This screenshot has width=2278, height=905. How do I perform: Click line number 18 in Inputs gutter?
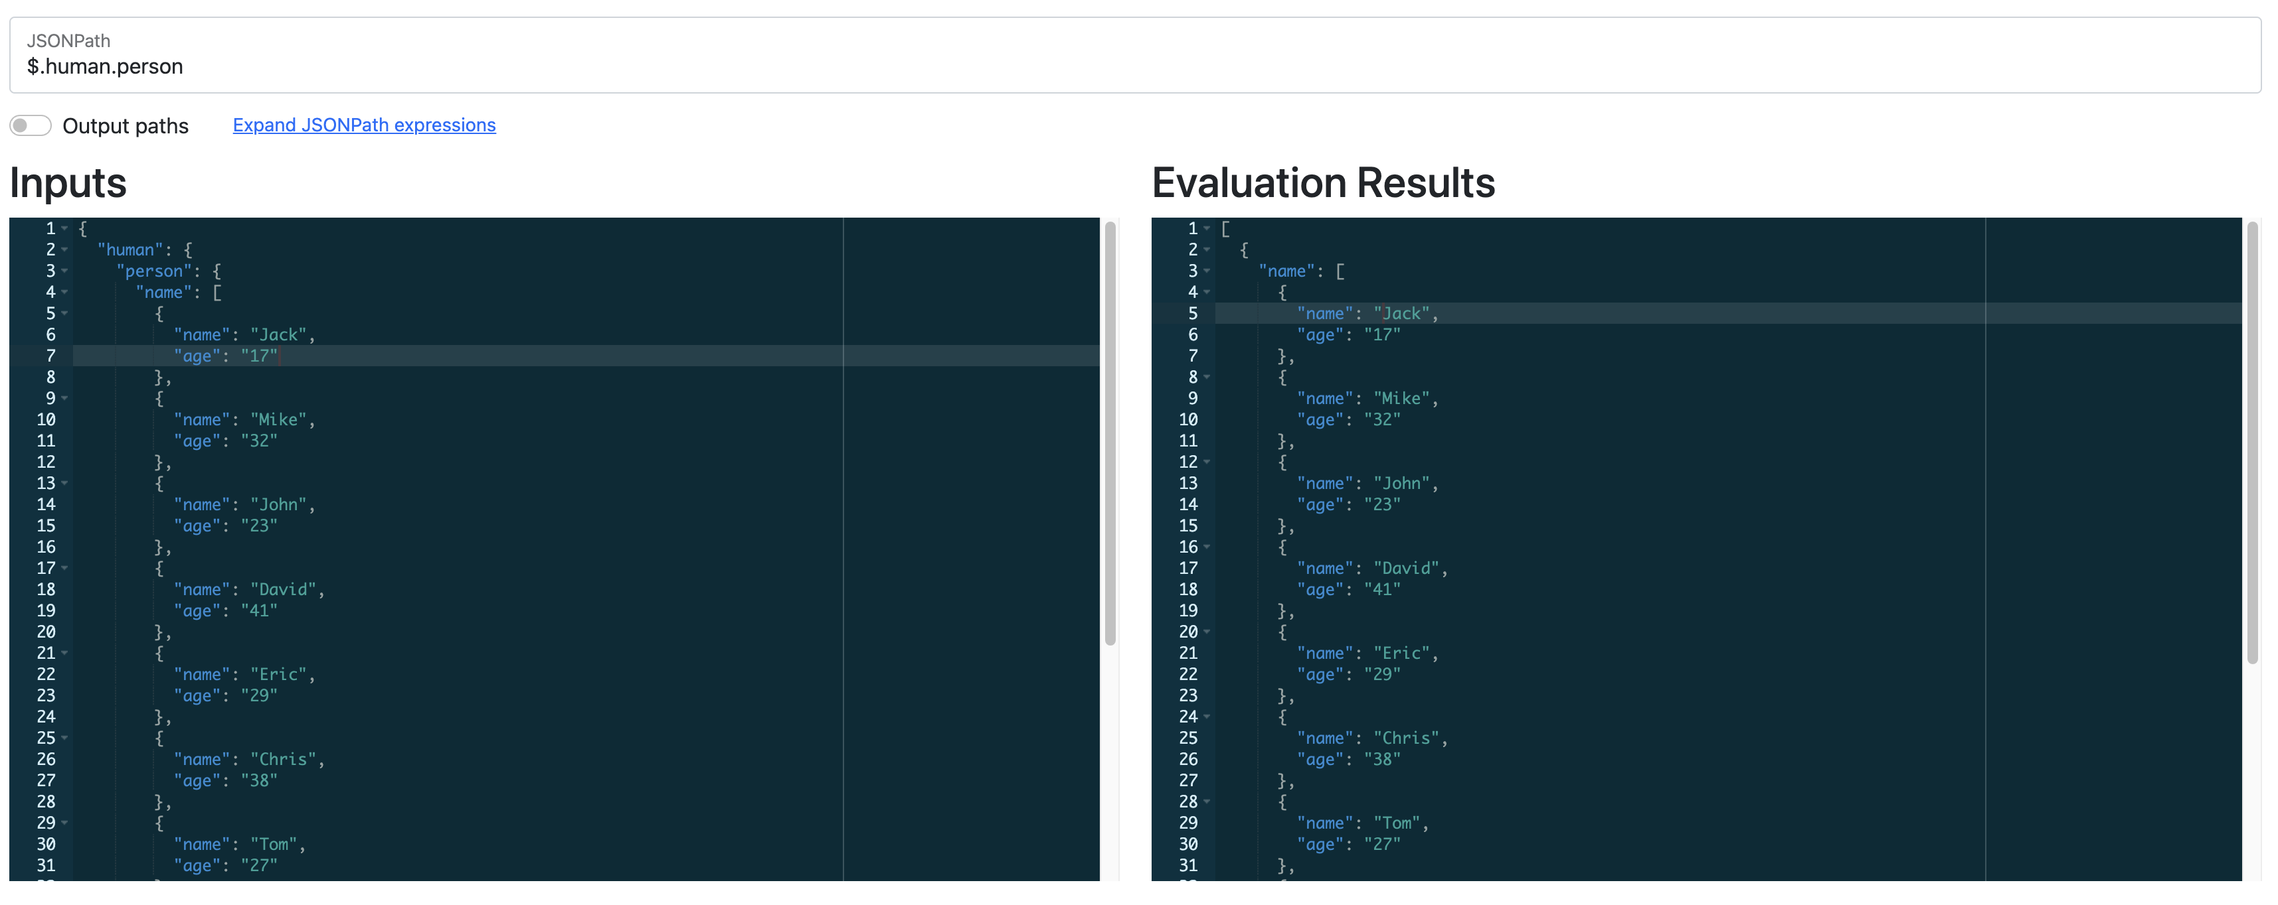46,589
